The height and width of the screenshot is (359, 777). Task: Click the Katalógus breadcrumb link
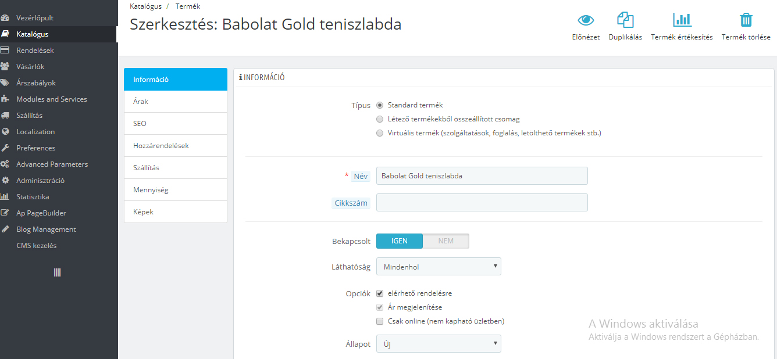pyautogui.click(x=148, y=6)
